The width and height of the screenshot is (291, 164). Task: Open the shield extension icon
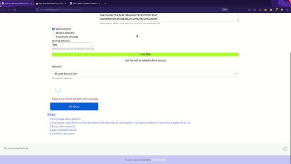[x=282, y=10]
